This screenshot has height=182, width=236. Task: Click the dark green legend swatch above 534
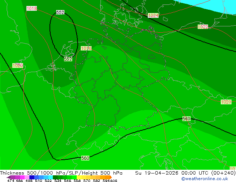pos(55,177)
